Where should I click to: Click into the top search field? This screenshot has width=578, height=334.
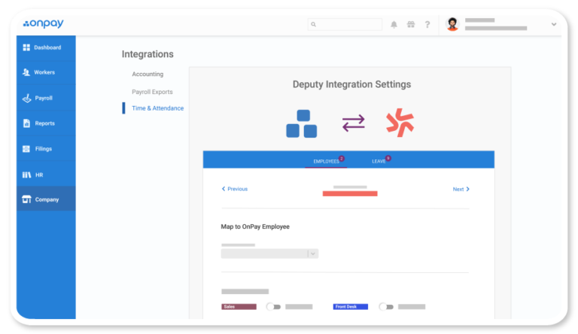[345, 24]
